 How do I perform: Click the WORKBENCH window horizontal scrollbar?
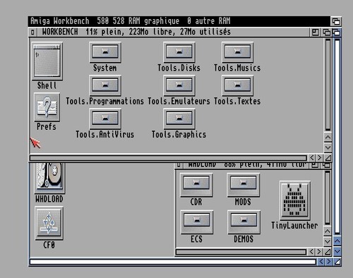coord(168,158)
